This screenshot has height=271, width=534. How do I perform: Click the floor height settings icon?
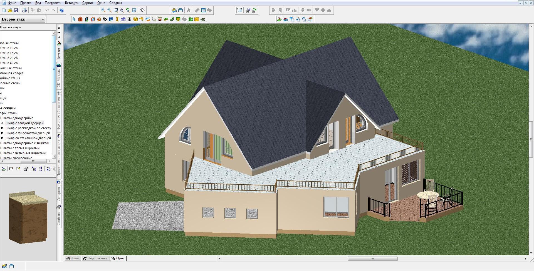(x=174, y=10)
